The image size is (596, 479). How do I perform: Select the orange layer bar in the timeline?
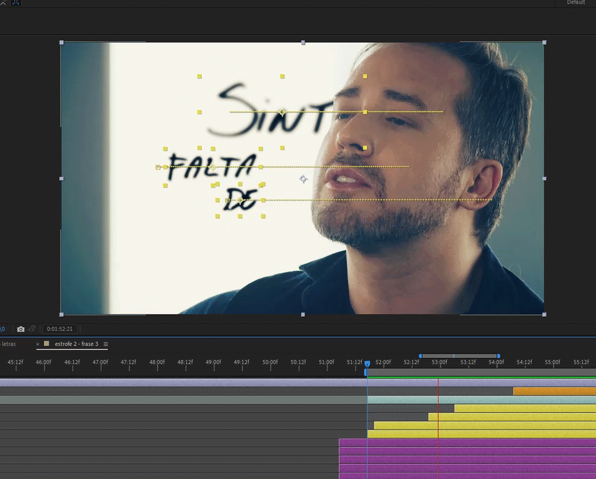pyautogui.click(x=554, y=391)
